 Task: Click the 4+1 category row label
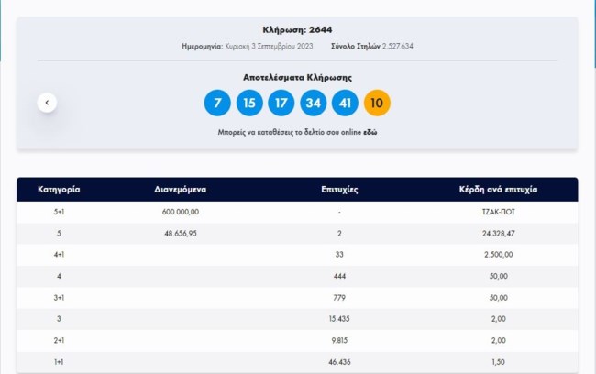59,256
